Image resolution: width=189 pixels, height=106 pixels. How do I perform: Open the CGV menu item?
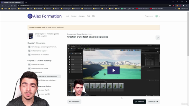(94, 16)
